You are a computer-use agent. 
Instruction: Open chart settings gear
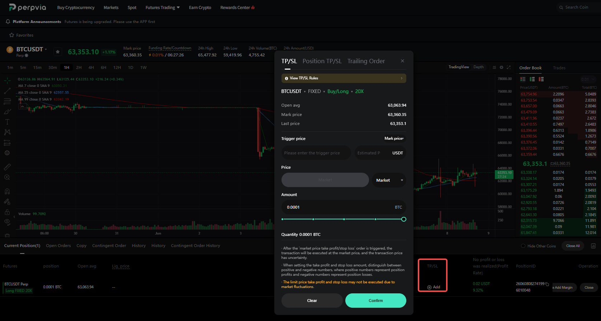point(502,68)
